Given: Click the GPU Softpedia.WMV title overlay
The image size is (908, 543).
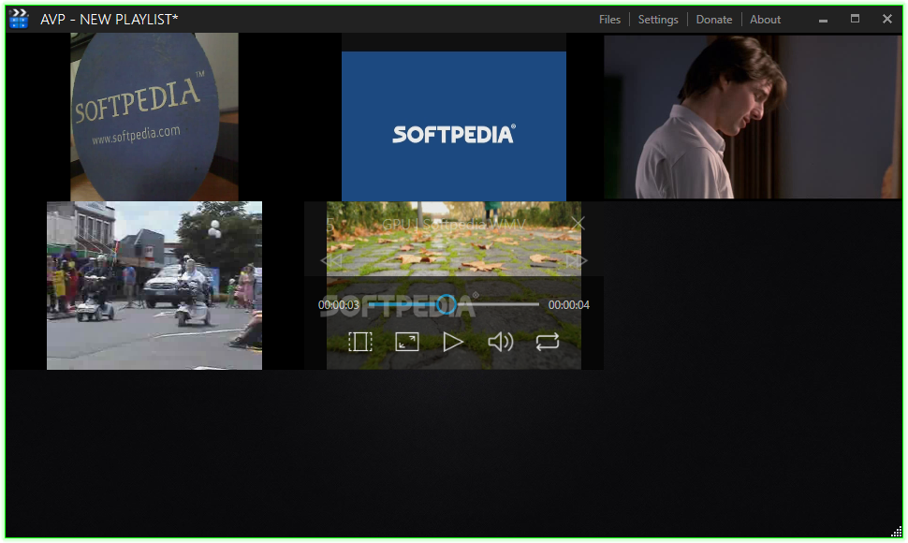Looking at the screenshot, I should (x=453, y=224).
